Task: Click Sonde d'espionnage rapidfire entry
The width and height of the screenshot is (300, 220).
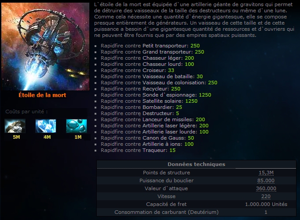Action: click(x=156, y=95)
